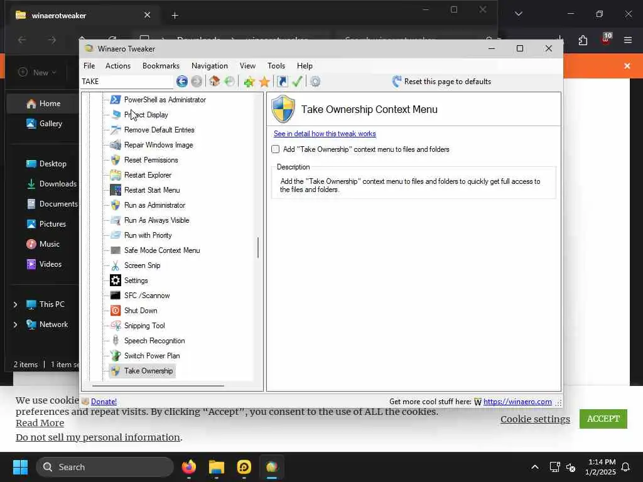Click ACCEPT on the cookie banner

(x=603, y=419)
